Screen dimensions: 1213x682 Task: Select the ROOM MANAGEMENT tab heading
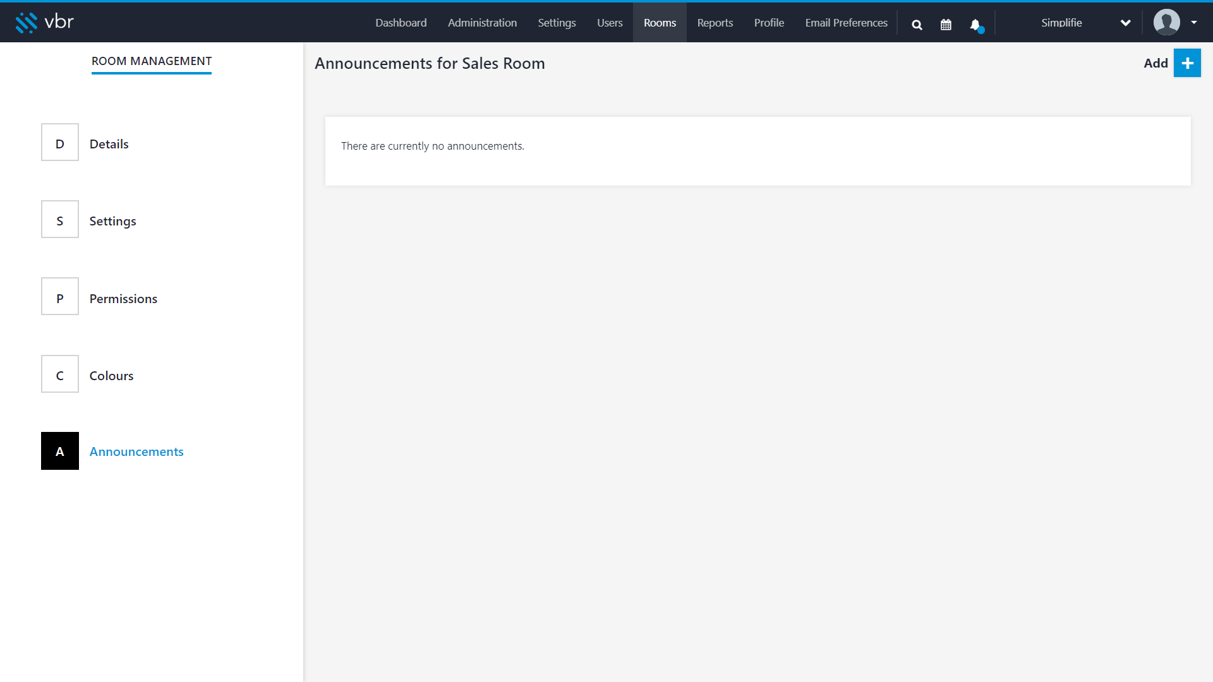152,61
